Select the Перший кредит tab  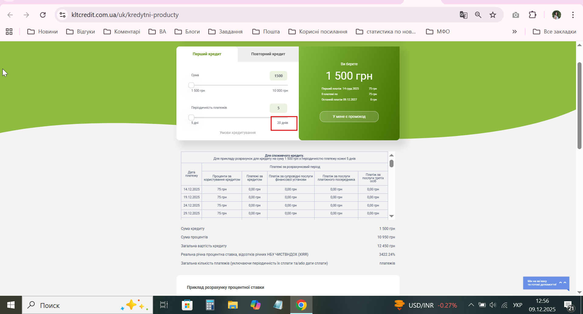click(207, 54)
